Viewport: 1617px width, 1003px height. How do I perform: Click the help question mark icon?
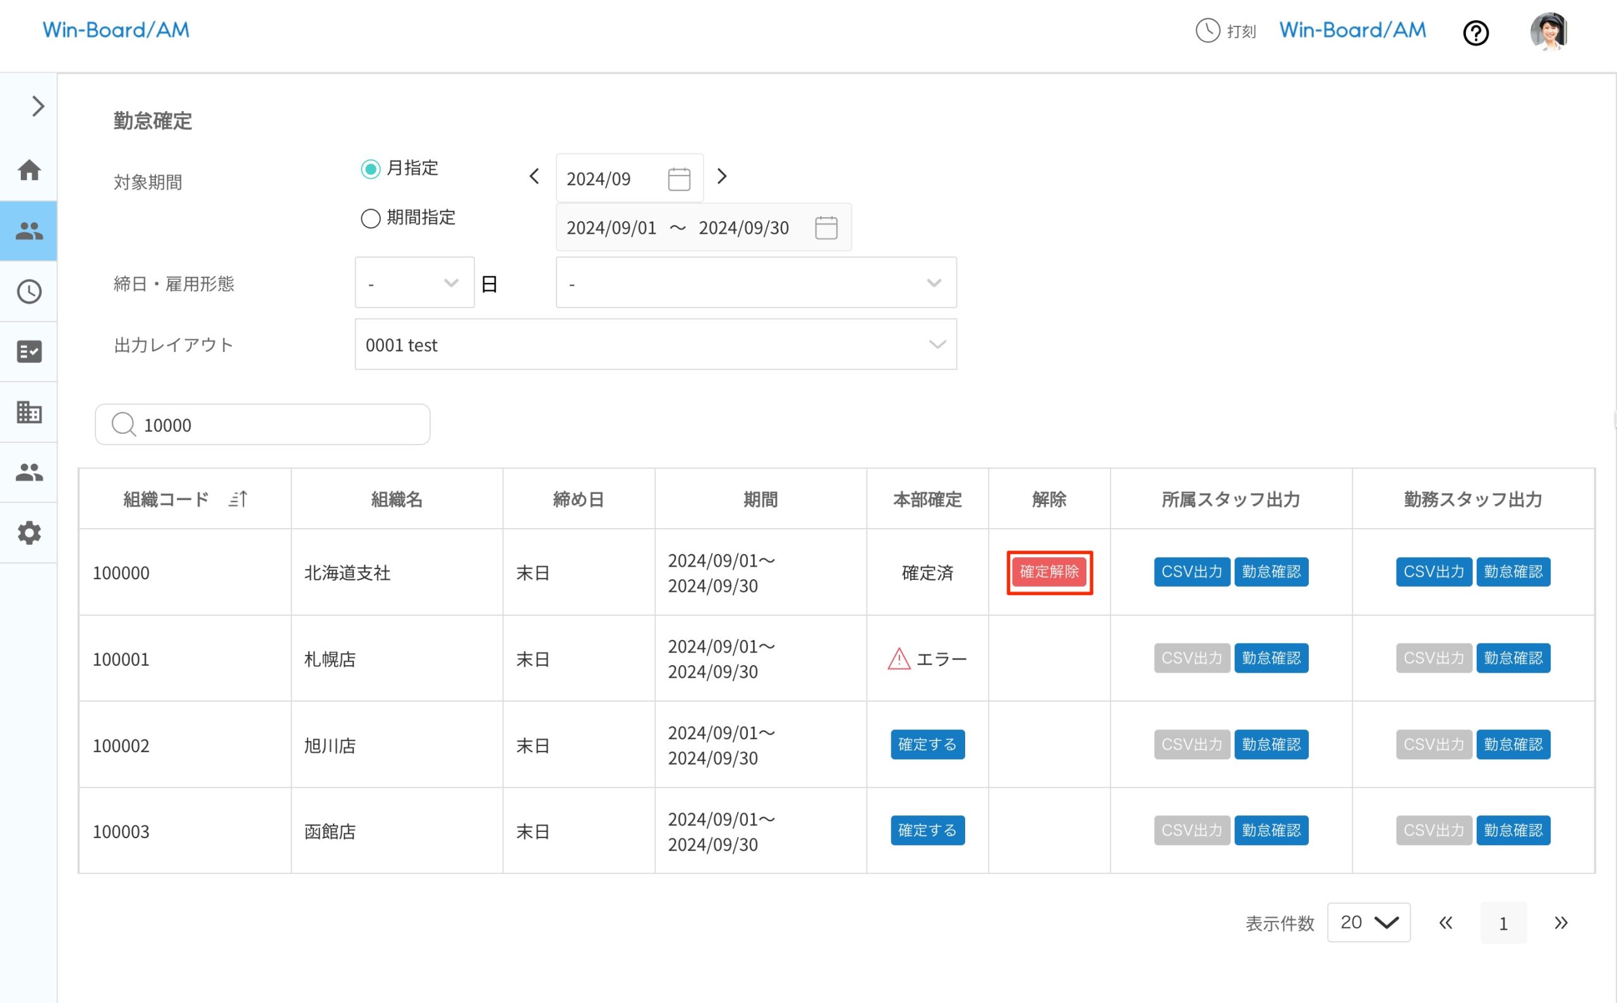tap(1475, 32)
